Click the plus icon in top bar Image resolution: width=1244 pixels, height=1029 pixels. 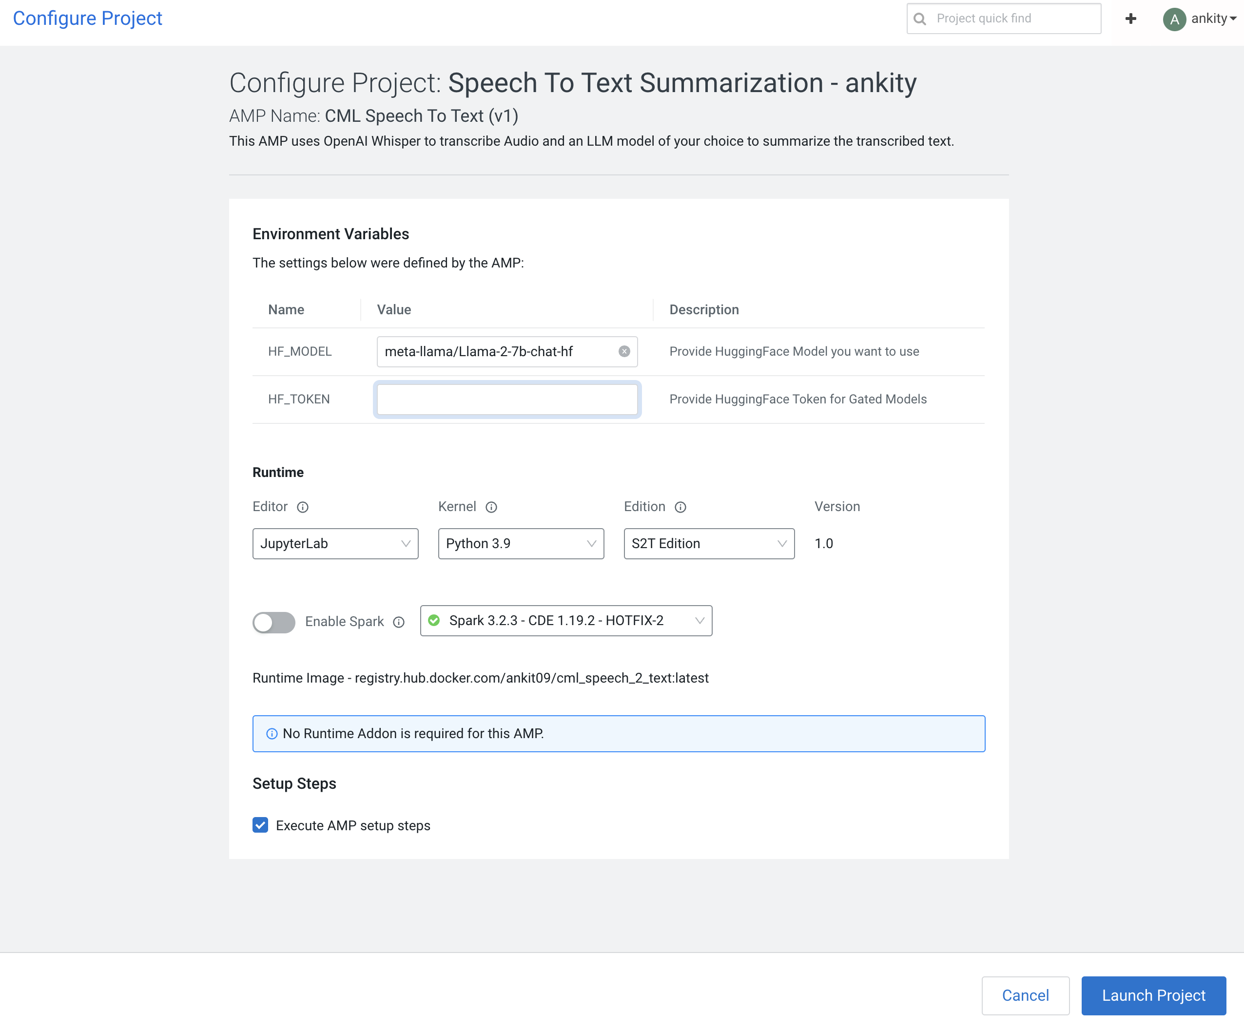coord(1130,19)
